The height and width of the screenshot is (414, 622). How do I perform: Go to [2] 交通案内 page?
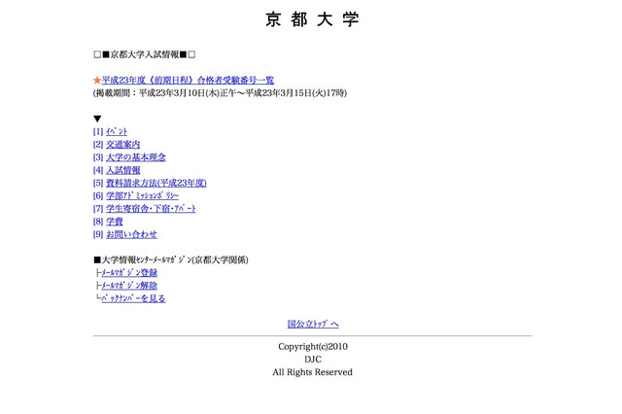coord(123,145)
